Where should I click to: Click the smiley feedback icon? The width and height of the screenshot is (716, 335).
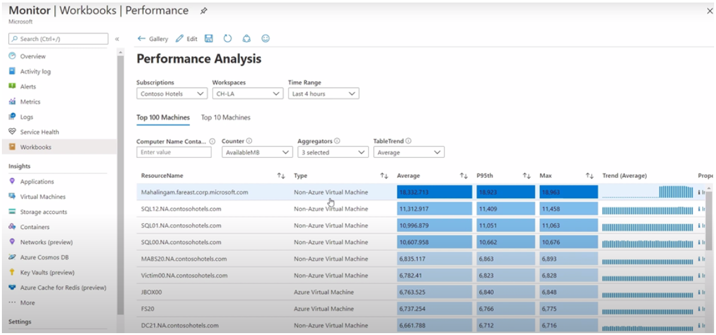click(265, 38)
